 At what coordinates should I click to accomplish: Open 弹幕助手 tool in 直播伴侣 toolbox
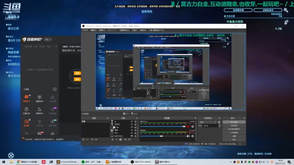click(x=26, y=98)
